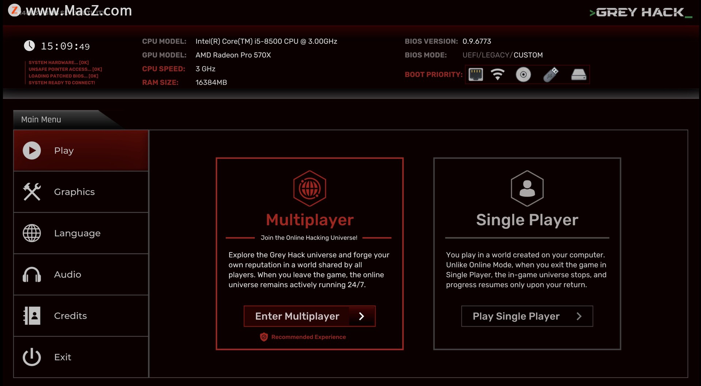Click the Recommended Experience label
The image size is (701, 386).
(309, 337)
